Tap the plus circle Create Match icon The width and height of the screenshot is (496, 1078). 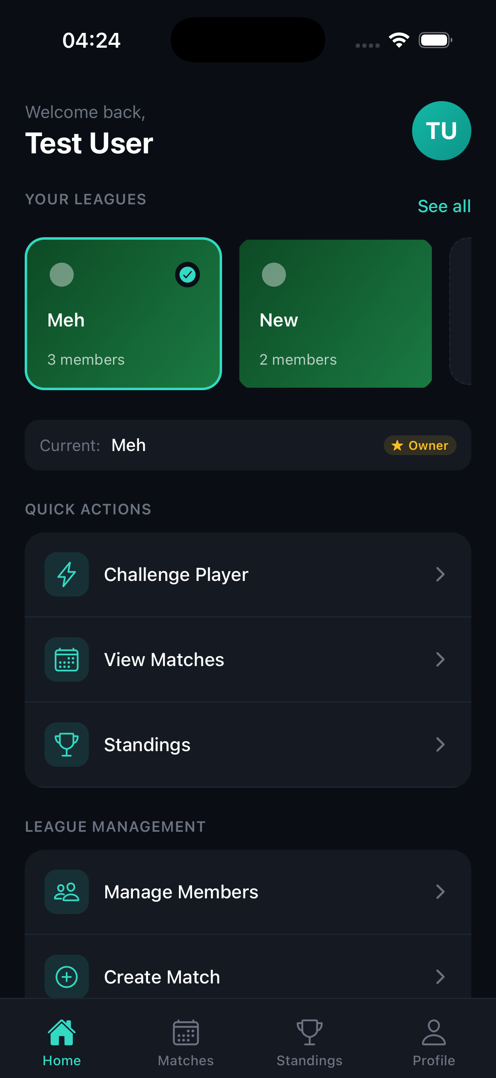click(x=67, y=976)
